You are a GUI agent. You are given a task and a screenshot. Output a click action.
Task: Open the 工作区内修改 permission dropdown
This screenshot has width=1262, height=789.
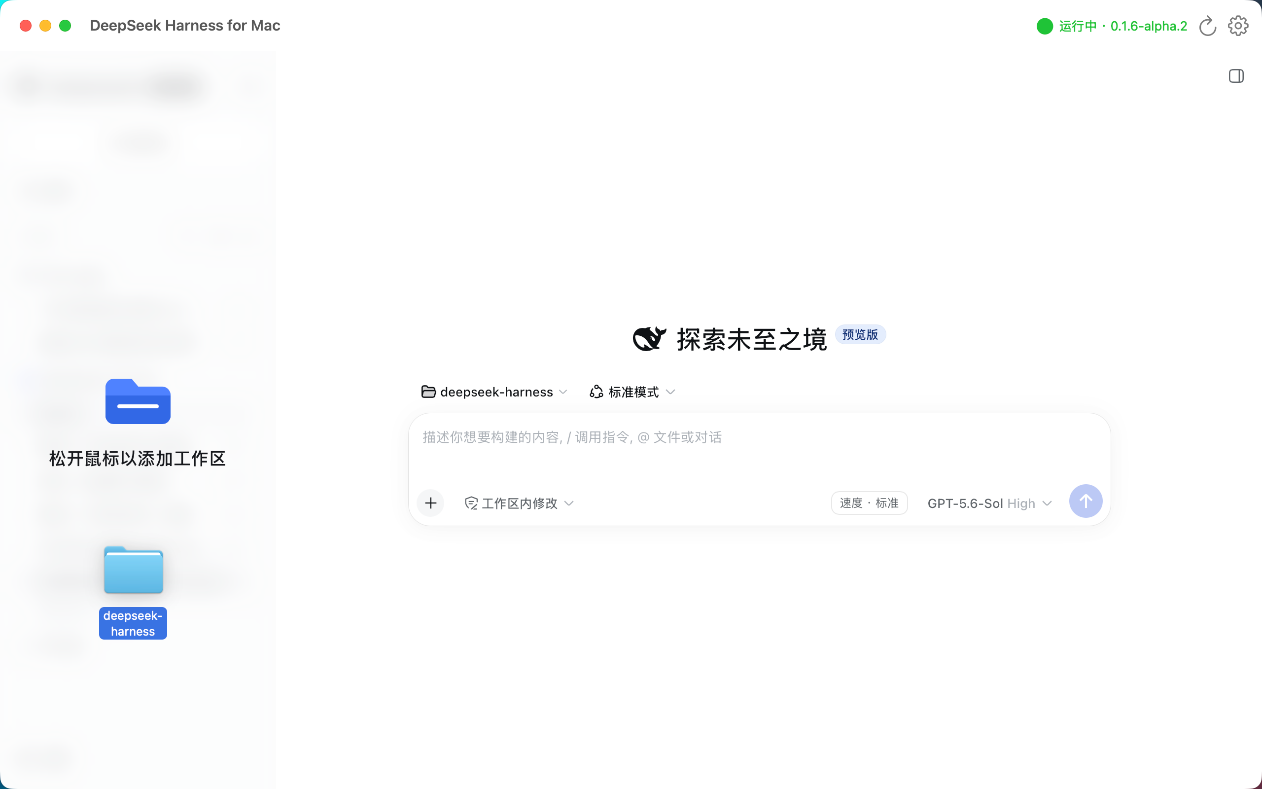pyautogui.click(x=519, y=503)
